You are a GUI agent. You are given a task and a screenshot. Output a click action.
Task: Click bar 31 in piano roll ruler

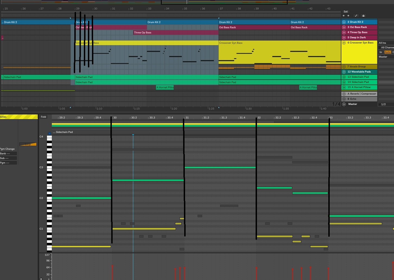[187, 118]
